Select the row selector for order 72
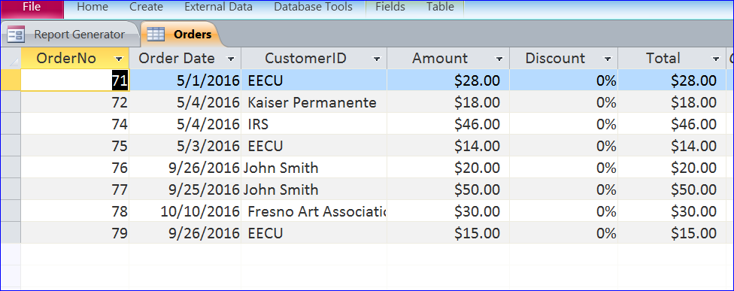This screenshot has width=734, height=291. [11, 102]
